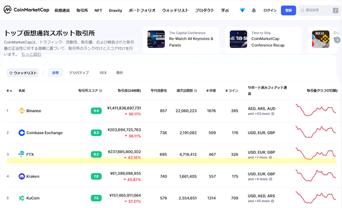
Task: Open the Binance exchange name link
Action: pos(34,111)
